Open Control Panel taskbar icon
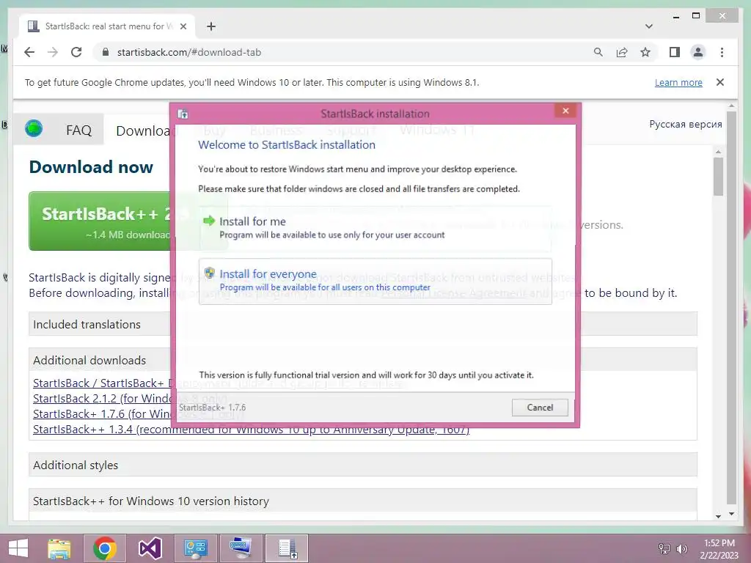 195,548
